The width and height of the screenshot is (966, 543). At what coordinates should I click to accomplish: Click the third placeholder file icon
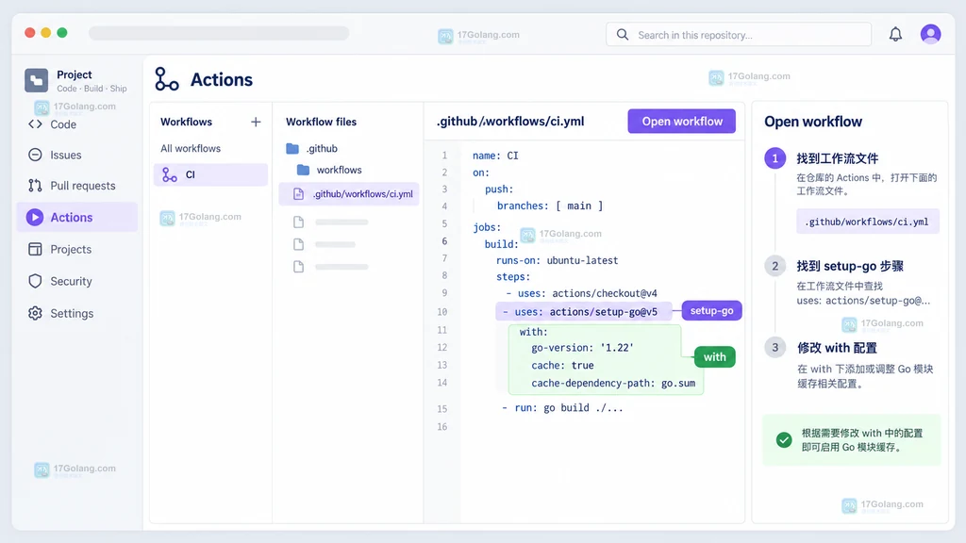[299, 267]
